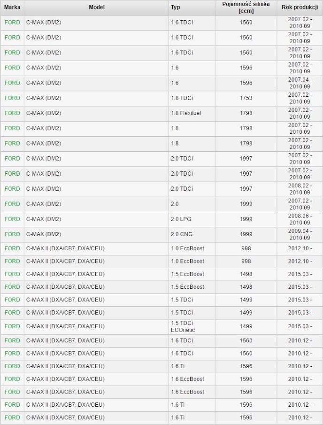The image size is (323, 425).
Task: Select the 1.8 Flexifuel type cell
Action: (x=192, y=113)
